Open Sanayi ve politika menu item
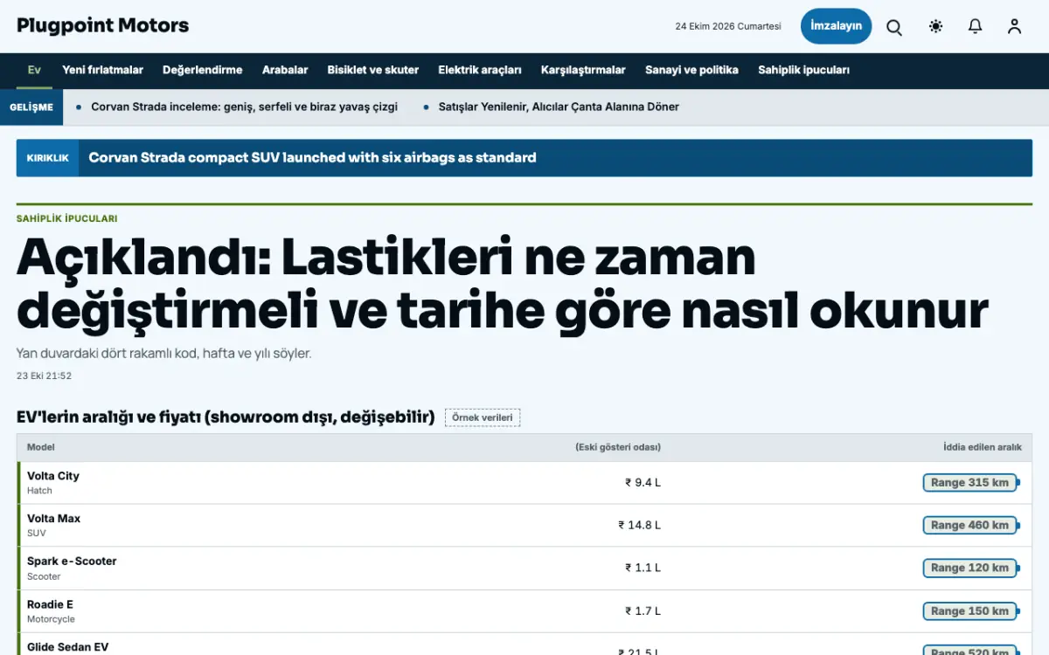 [691, 70]
